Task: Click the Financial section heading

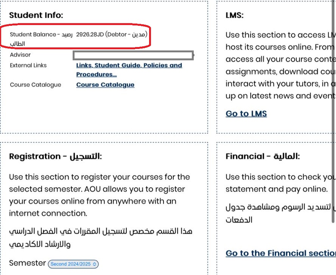Action: [x=263, y=156]
